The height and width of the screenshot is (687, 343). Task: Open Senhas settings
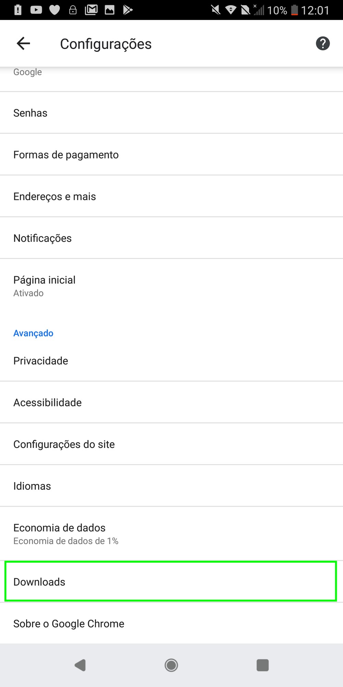[171, 113]
